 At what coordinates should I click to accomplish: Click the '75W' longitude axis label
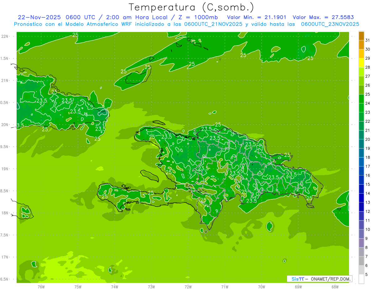pyautogui.click(x=78, y=287)
